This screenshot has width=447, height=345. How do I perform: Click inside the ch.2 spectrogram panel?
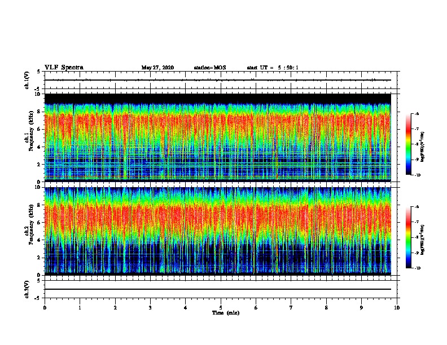coord(218,231)
